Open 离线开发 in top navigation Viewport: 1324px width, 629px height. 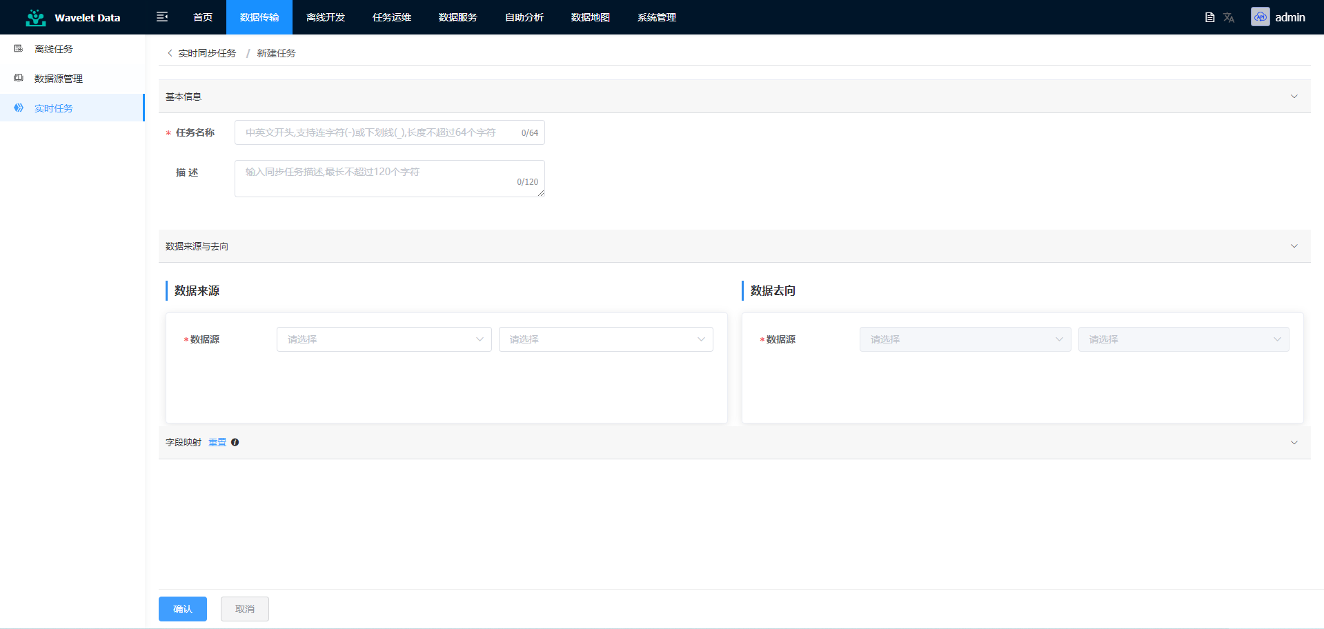(326, 17)
